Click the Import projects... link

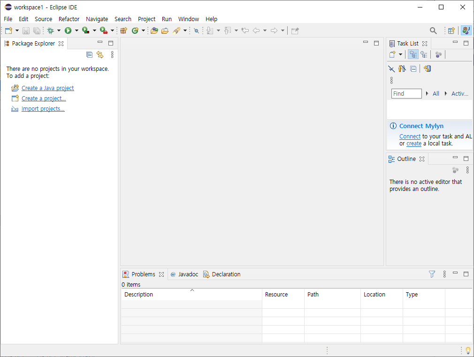(x=43, y=108)
